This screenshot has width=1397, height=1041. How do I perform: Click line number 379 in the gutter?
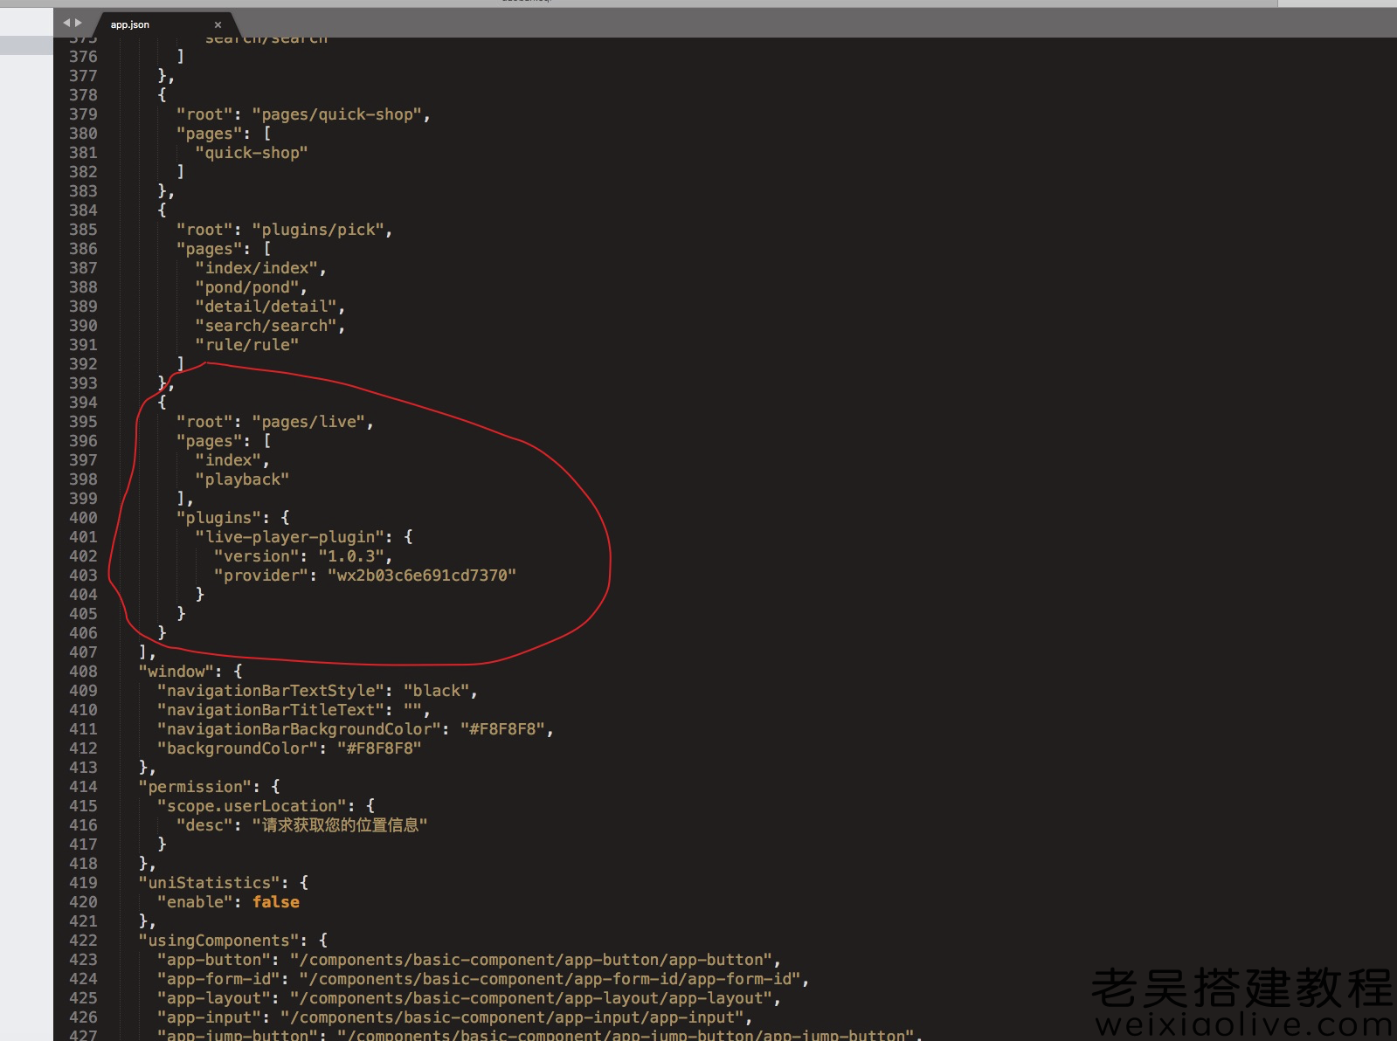click(x=83, y=114)
